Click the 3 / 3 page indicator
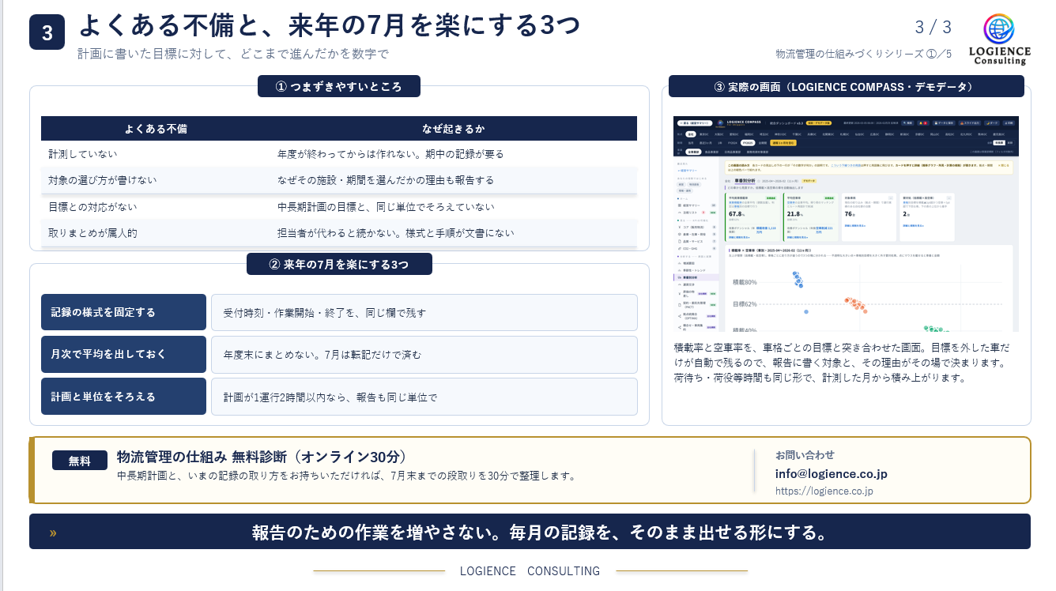The width and height of the screenshot is (1056, 591). click(x=933, y=27)
